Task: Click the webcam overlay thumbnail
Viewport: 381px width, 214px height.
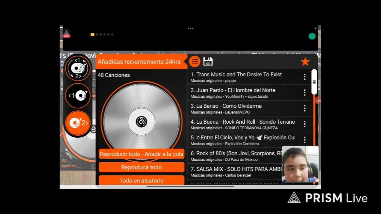Action: tap(300, 164)
